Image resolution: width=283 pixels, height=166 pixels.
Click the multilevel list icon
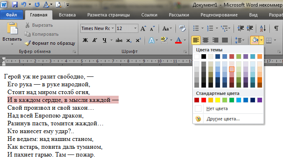click(x=224, y=28)
